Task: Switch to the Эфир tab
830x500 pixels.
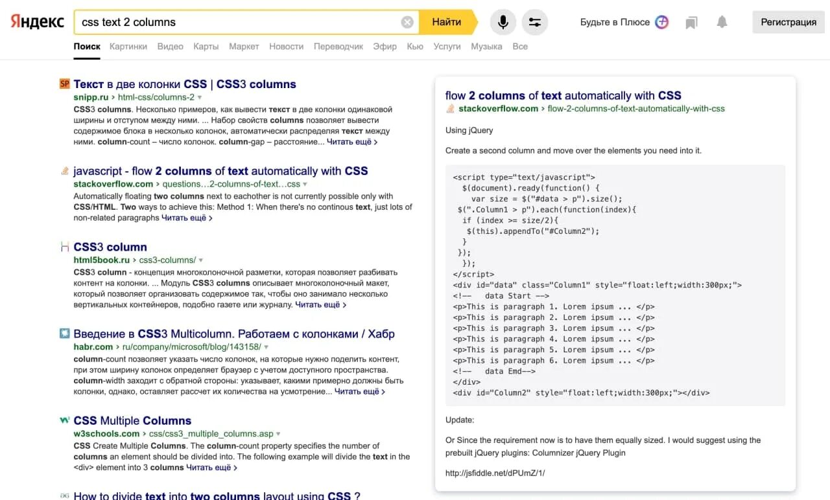Action: [x=385, y=47]
